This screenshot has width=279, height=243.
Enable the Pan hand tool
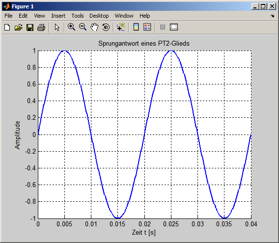coord(94,27)
